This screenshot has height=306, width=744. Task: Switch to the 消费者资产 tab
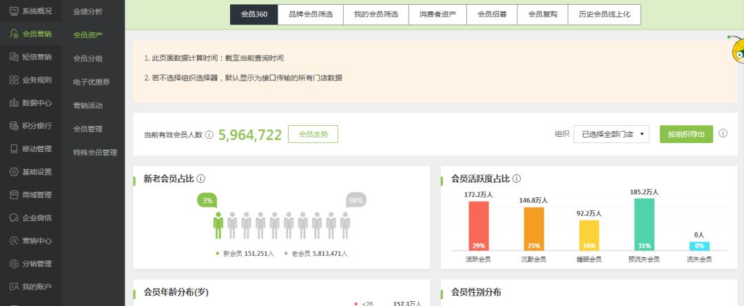point(437,14)
